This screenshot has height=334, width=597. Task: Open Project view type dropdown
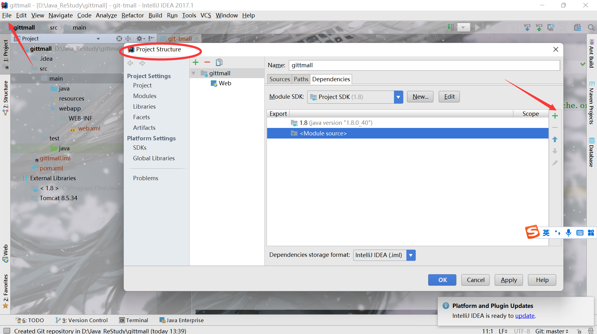point(98,39)
